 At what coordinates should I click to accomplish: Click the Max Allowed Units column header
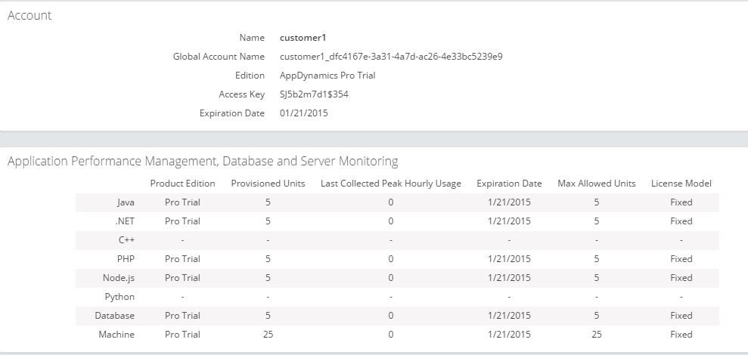click(596, 184)
